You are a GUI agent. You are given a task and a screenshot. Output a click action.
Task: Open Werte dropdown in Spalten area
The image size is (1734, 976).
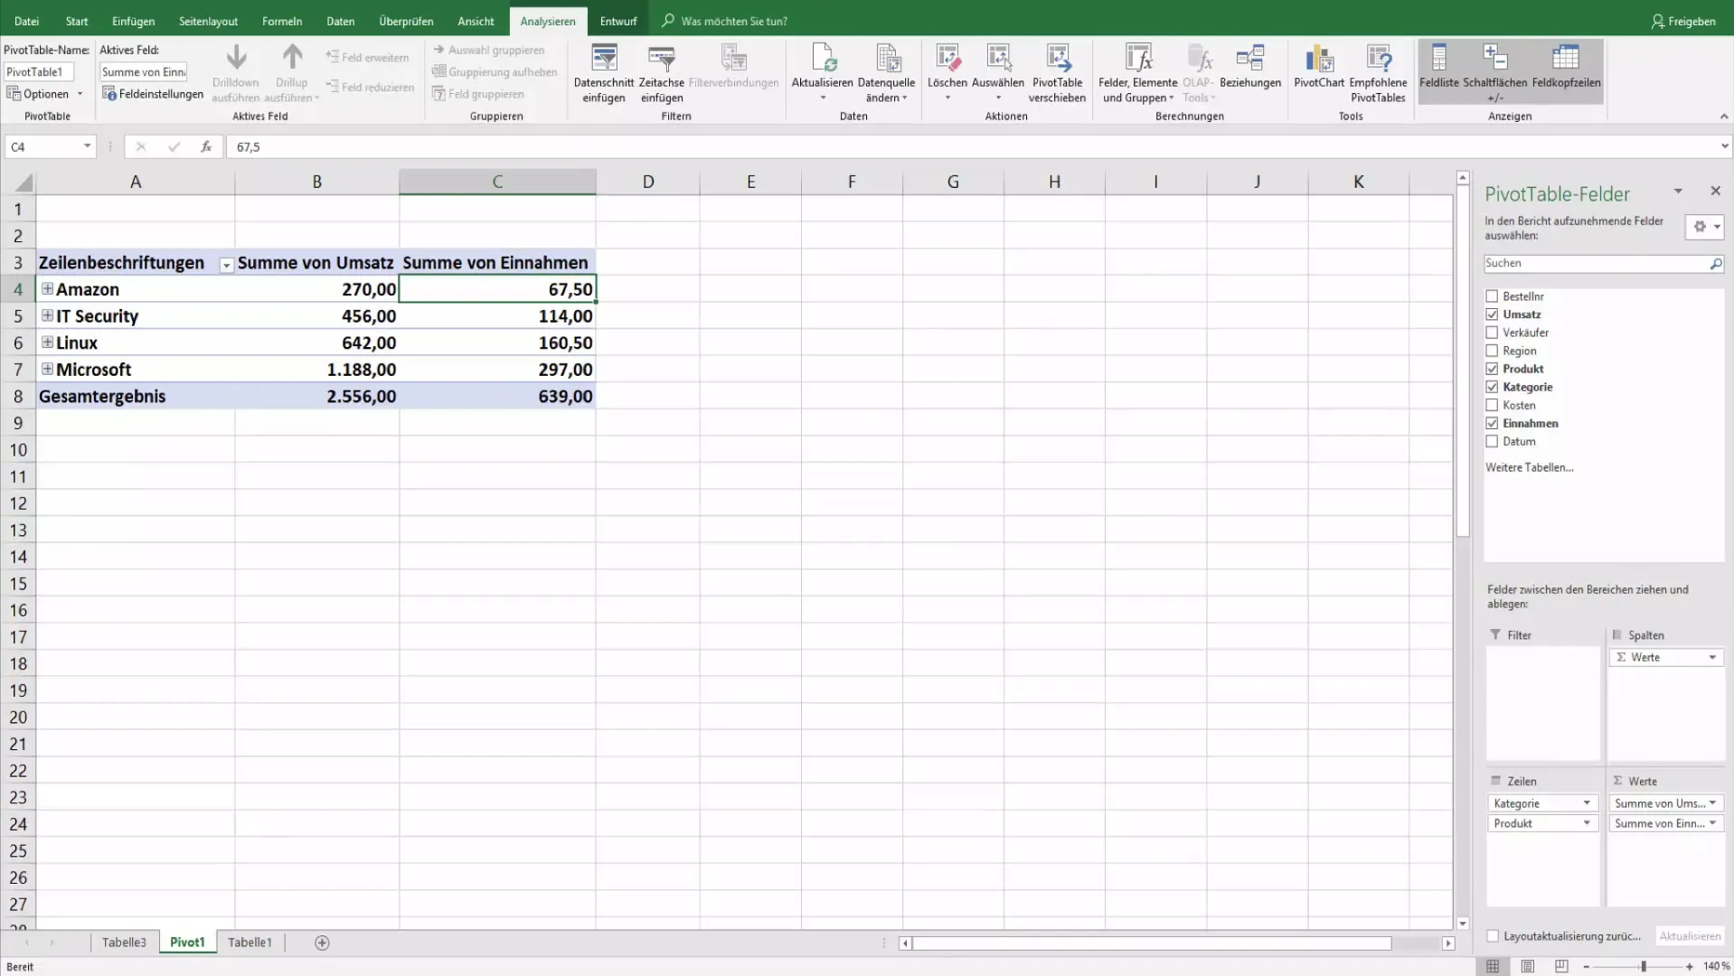pos(1712,658)
